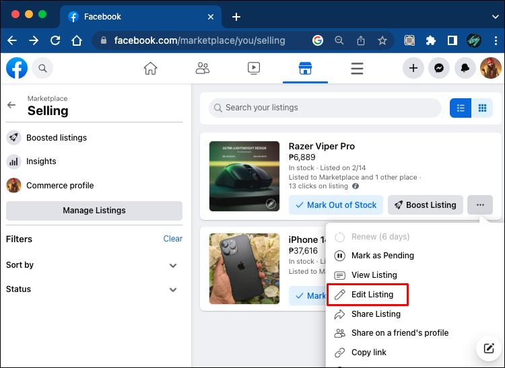This screenshot has width=505, height=368.
Task: Go back from Marketplace Selling
Action: pos(11,105)
